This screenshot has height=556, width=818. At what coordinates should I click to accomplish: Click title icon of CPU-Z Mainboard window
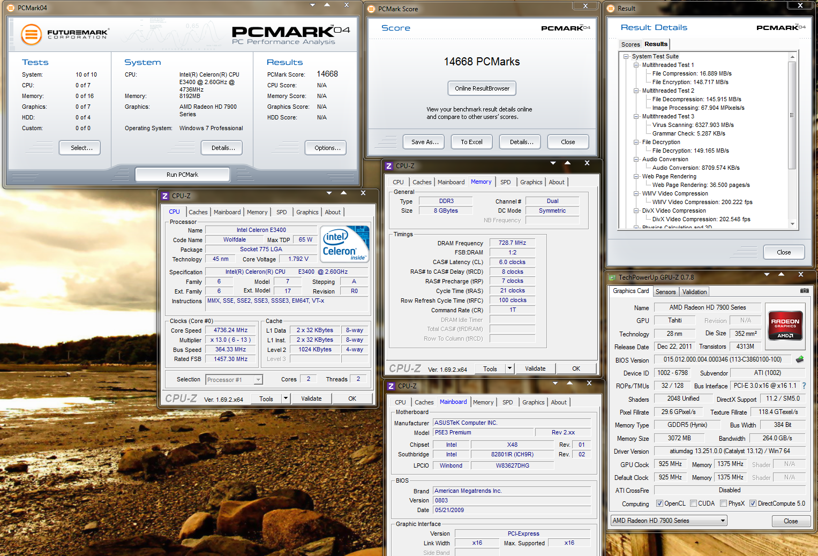391,386
